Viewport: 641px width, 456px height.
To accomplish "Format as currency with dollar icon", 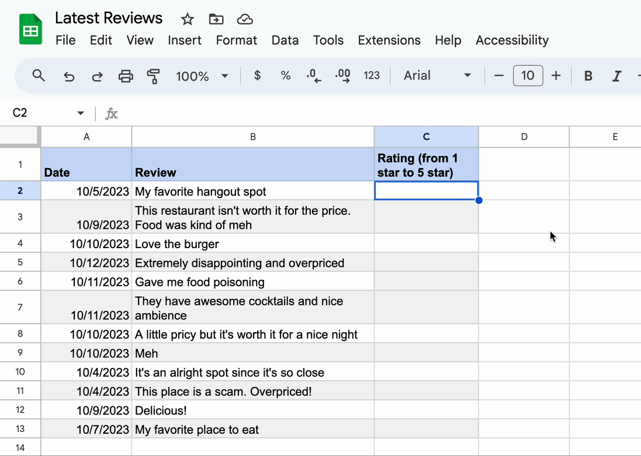I will point(257,75).
